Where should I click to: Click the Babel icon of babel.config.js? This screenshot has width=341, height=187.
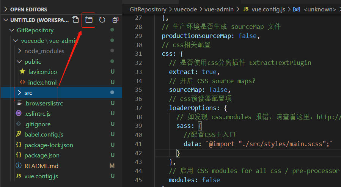19,134
